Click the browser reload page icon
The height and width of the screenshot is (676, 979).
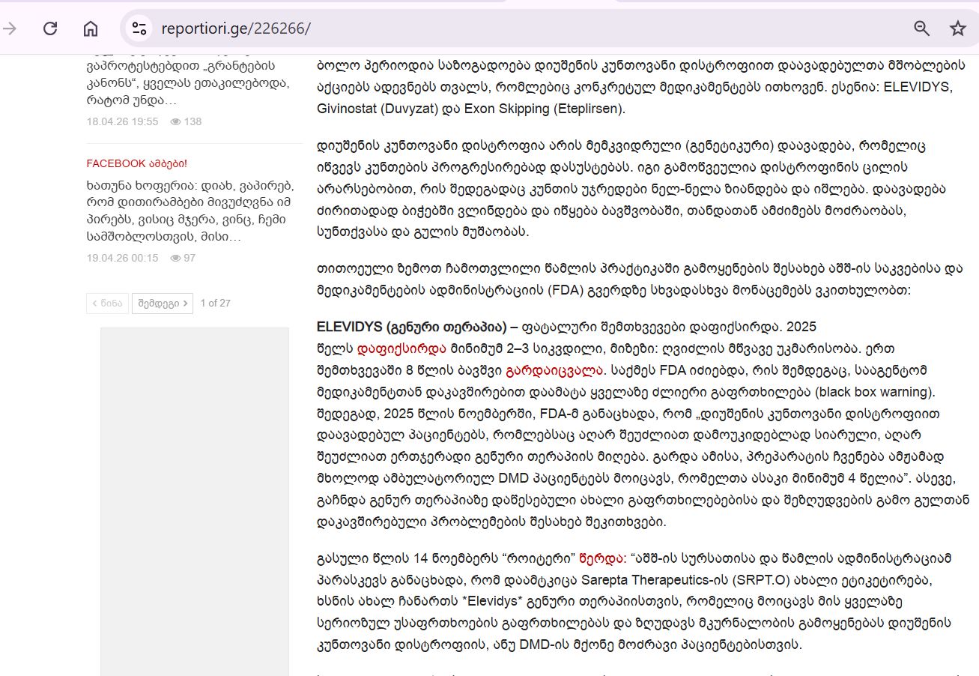50,28
